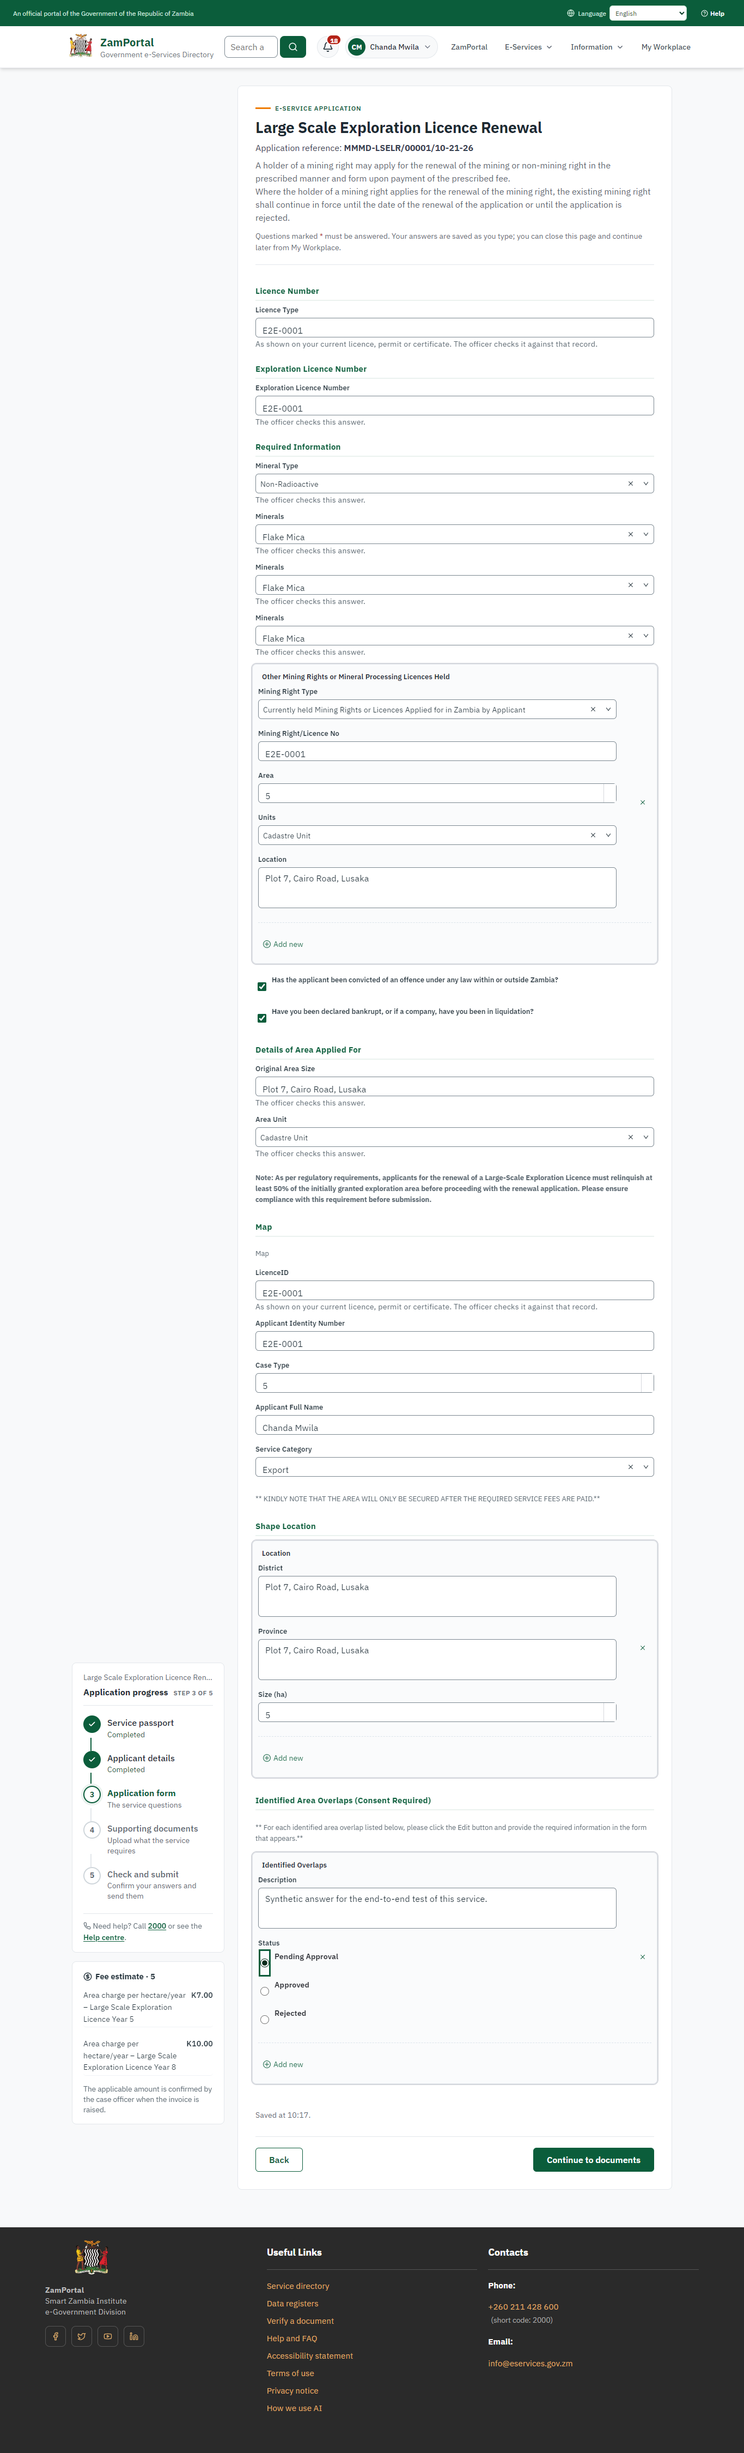
Task: Click the globe Language icon
Action: click(x=571, y=13)
